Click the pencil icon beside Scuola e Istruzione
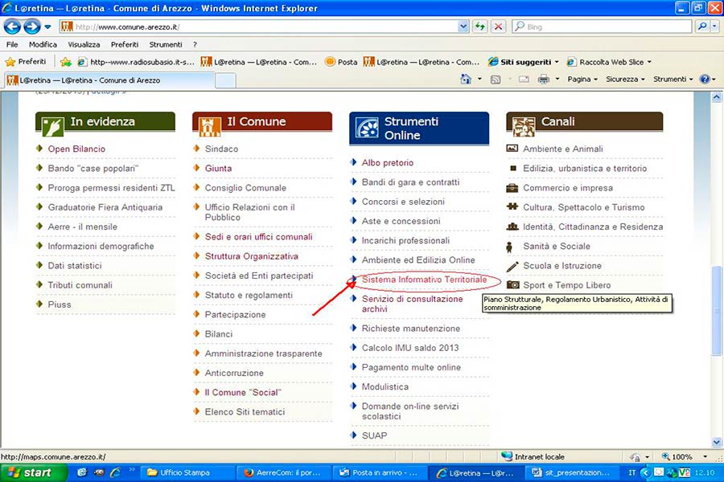 click(x=512, y=266)
